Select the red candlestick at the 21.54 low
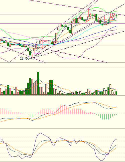 [32, 56]
